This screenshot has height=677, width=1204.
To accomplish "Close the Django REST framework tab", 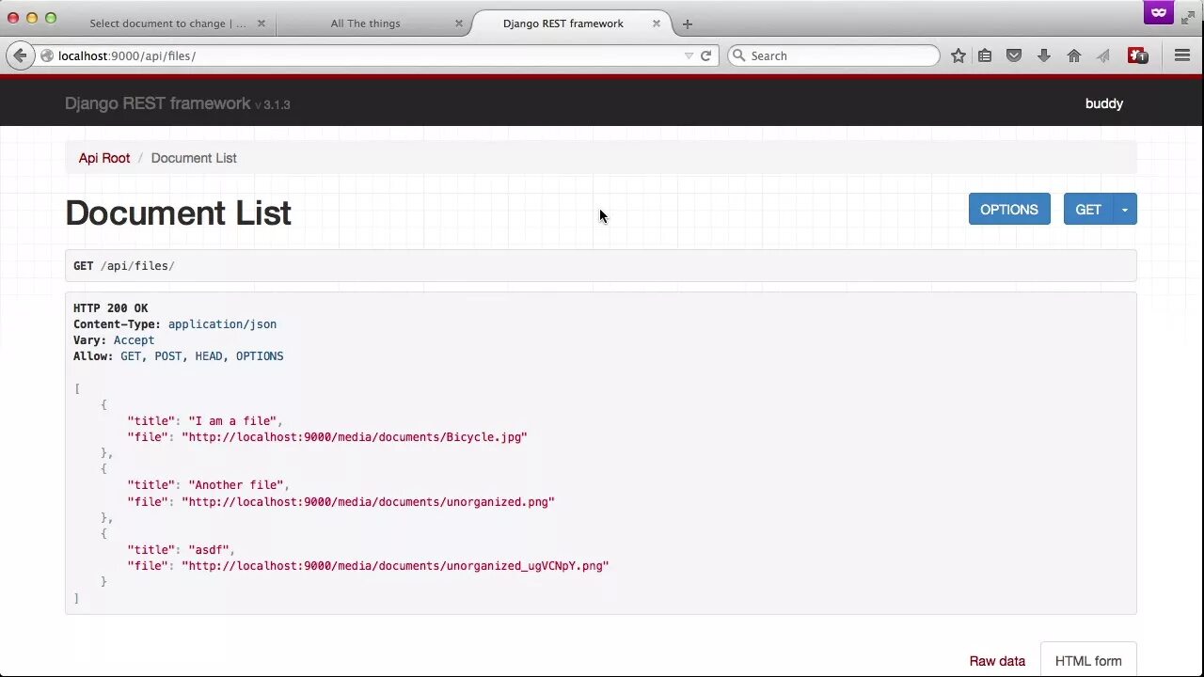I will coord(657,24).
